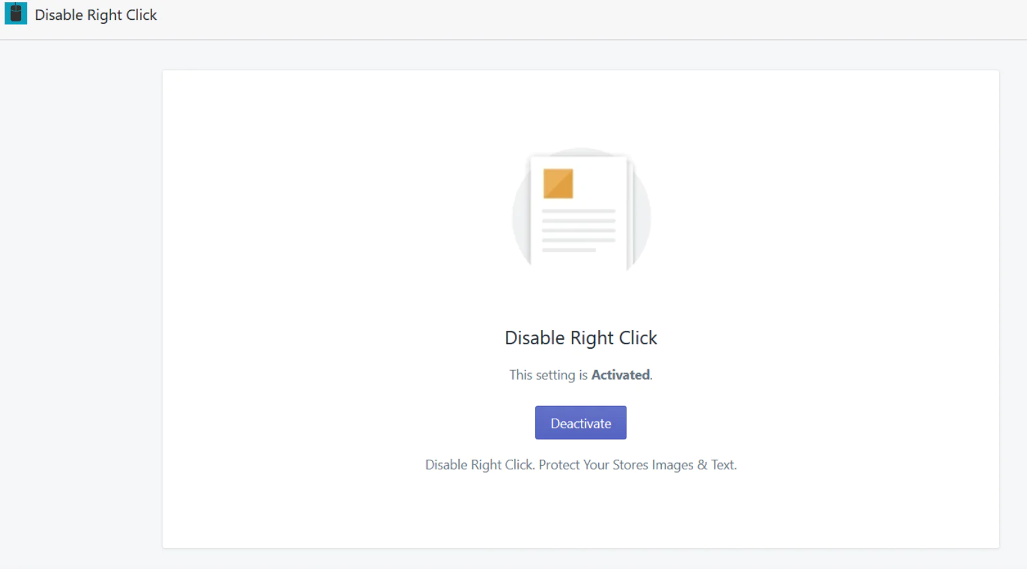Click the Deactivate button
1027x578 pixels.
pos(580,423)
